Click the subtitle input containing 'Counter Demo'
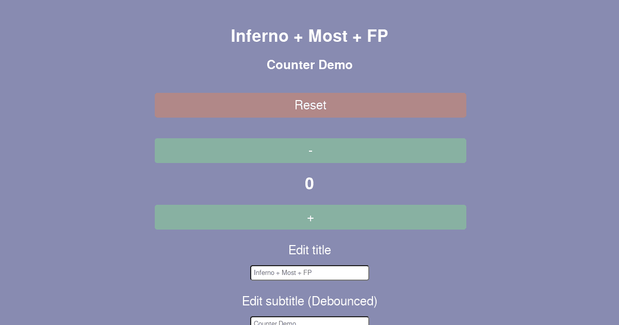 pyautogui.click(x=309, y=322)
